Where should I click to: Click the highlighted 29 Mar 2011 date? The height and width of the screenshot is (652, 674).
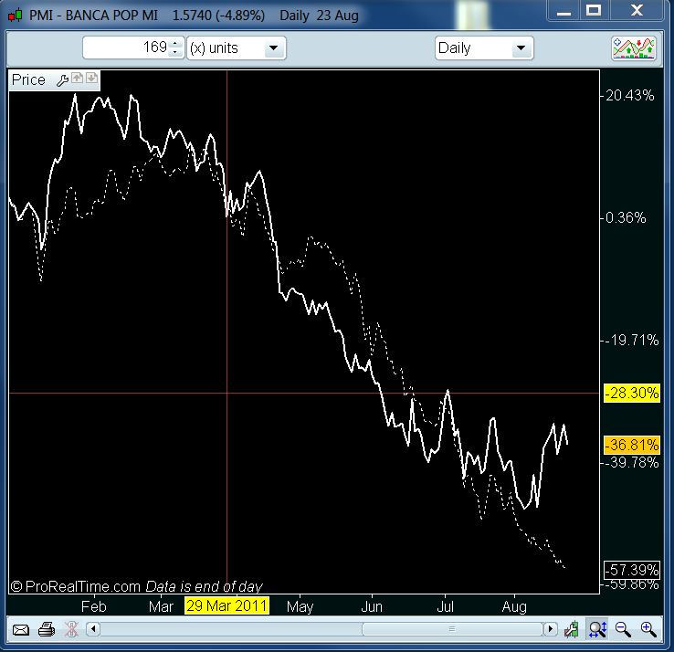click(227, 606)
